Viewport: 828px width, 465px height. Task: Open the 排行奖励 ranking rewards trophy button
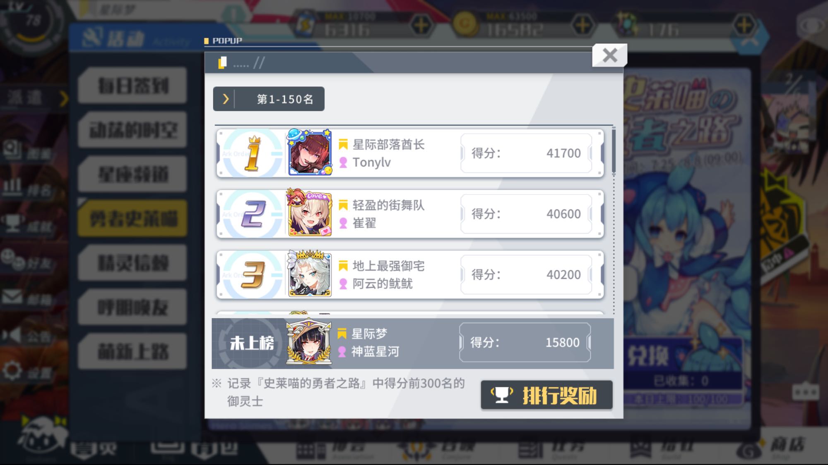click(x=546, y=395)
